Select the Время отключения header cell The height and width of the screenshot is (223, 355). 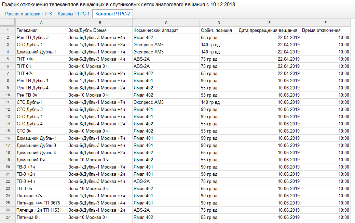coord(326,30)
